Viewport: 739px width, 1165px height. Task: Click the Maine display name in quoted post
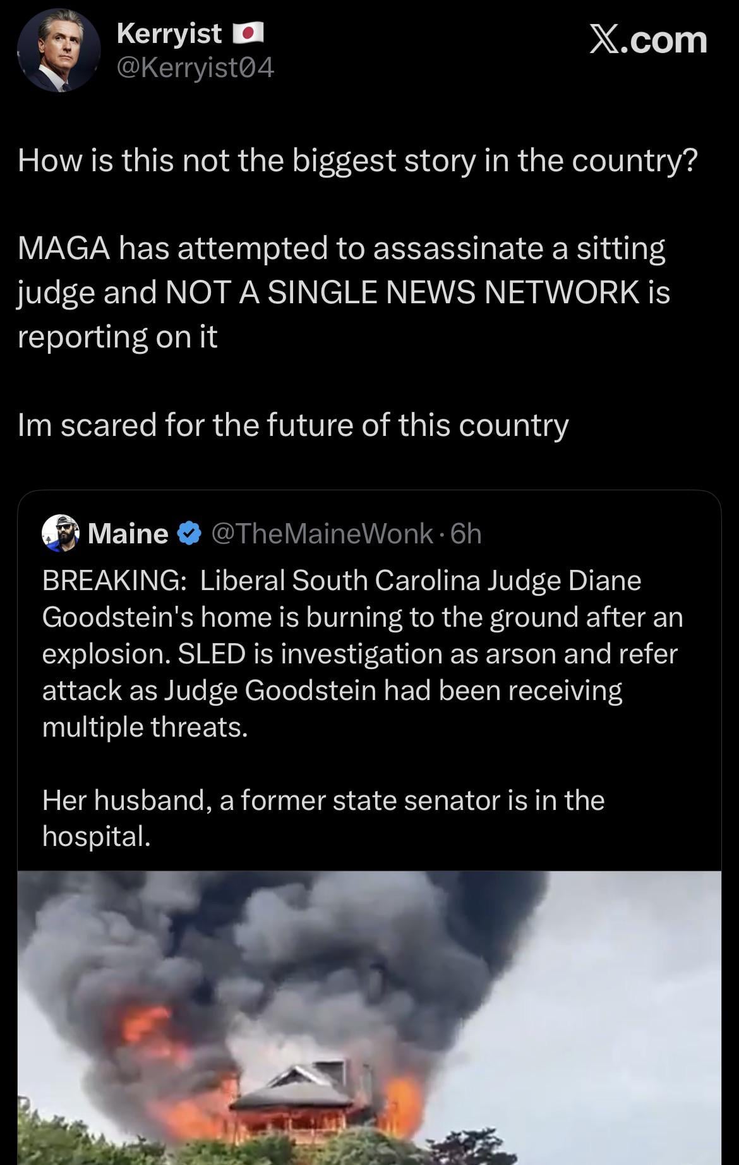[x=128, y=534]
